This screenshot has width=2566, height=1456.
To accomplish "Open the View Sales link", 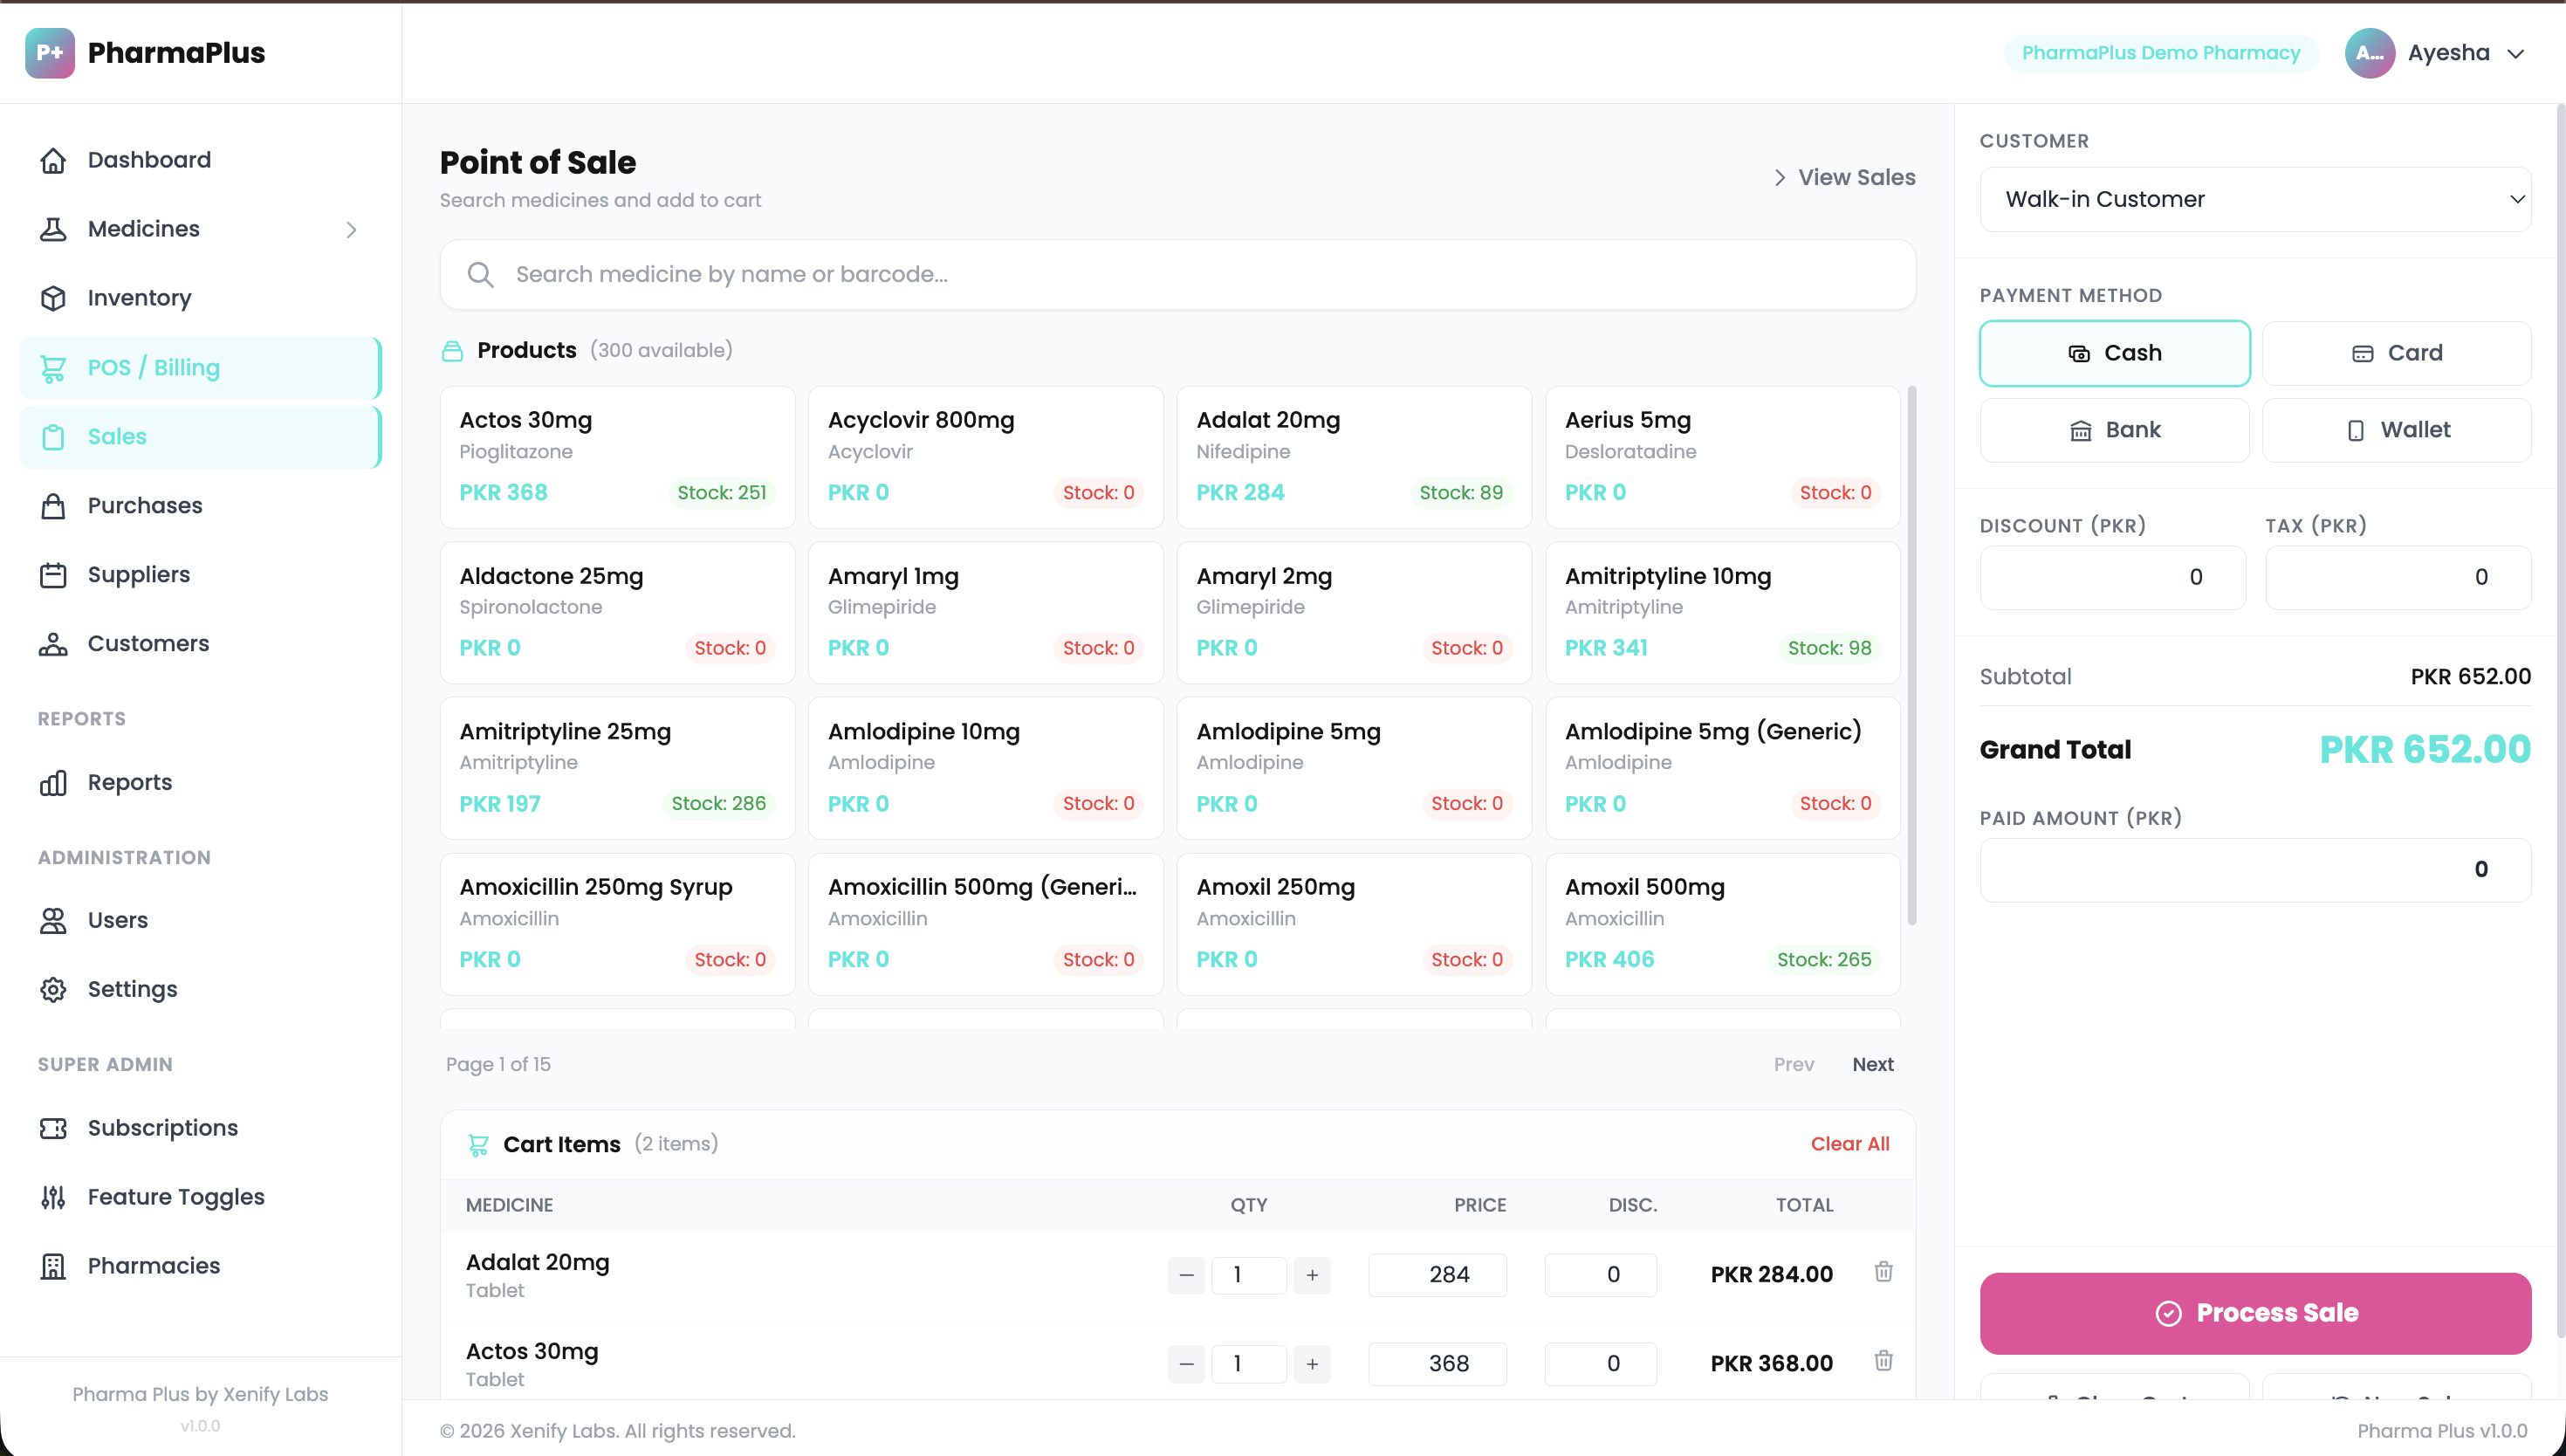I will pos(1844,177).
